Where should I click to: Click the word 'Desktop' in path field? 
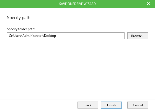coord(50,36)
